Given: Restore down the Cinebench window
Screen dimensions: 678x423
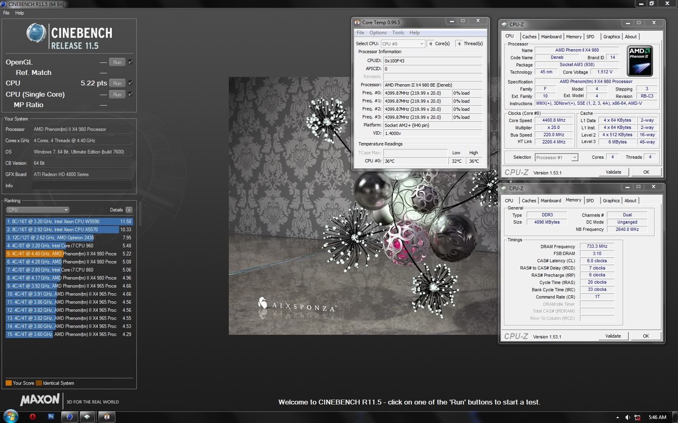Looking at the screenshot, I should 652,4.
